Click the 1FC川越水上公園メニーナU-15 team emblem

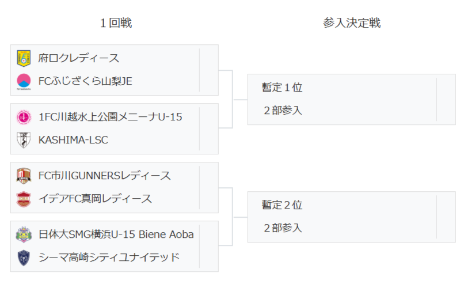point(24,117)
